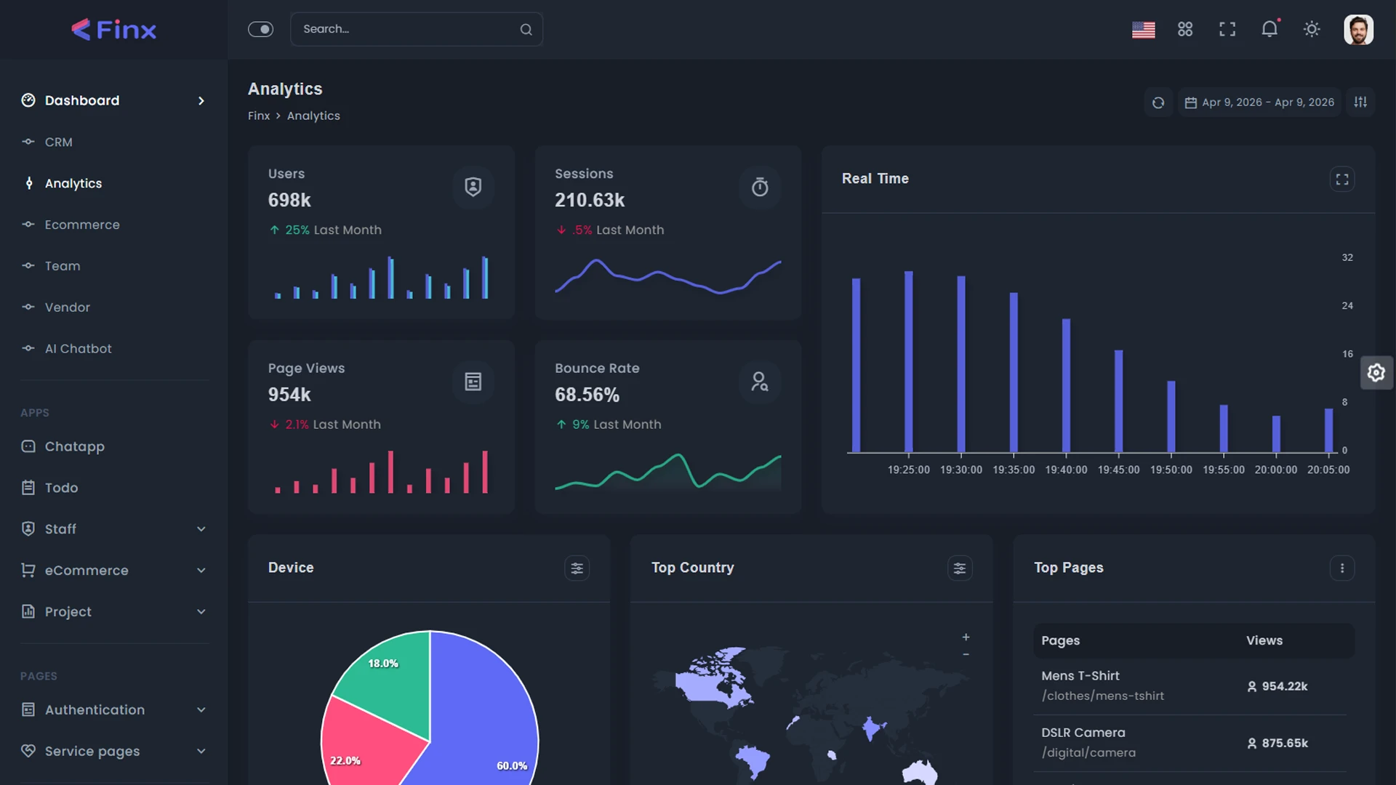Click the Analytics breadcrumb
Screen dimensions: 1396x785
pyautogui.click(x=313, y=116)
